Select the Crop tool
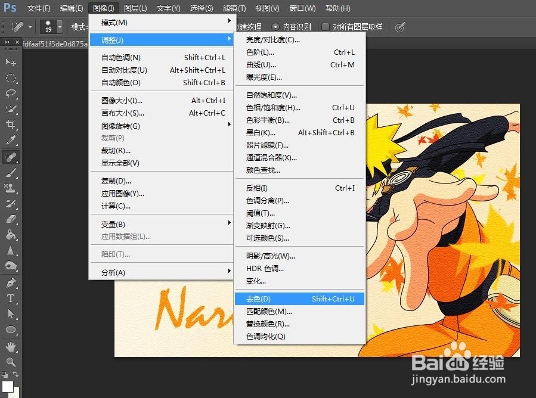Screen dimensions: 536x398 (11, 125)
